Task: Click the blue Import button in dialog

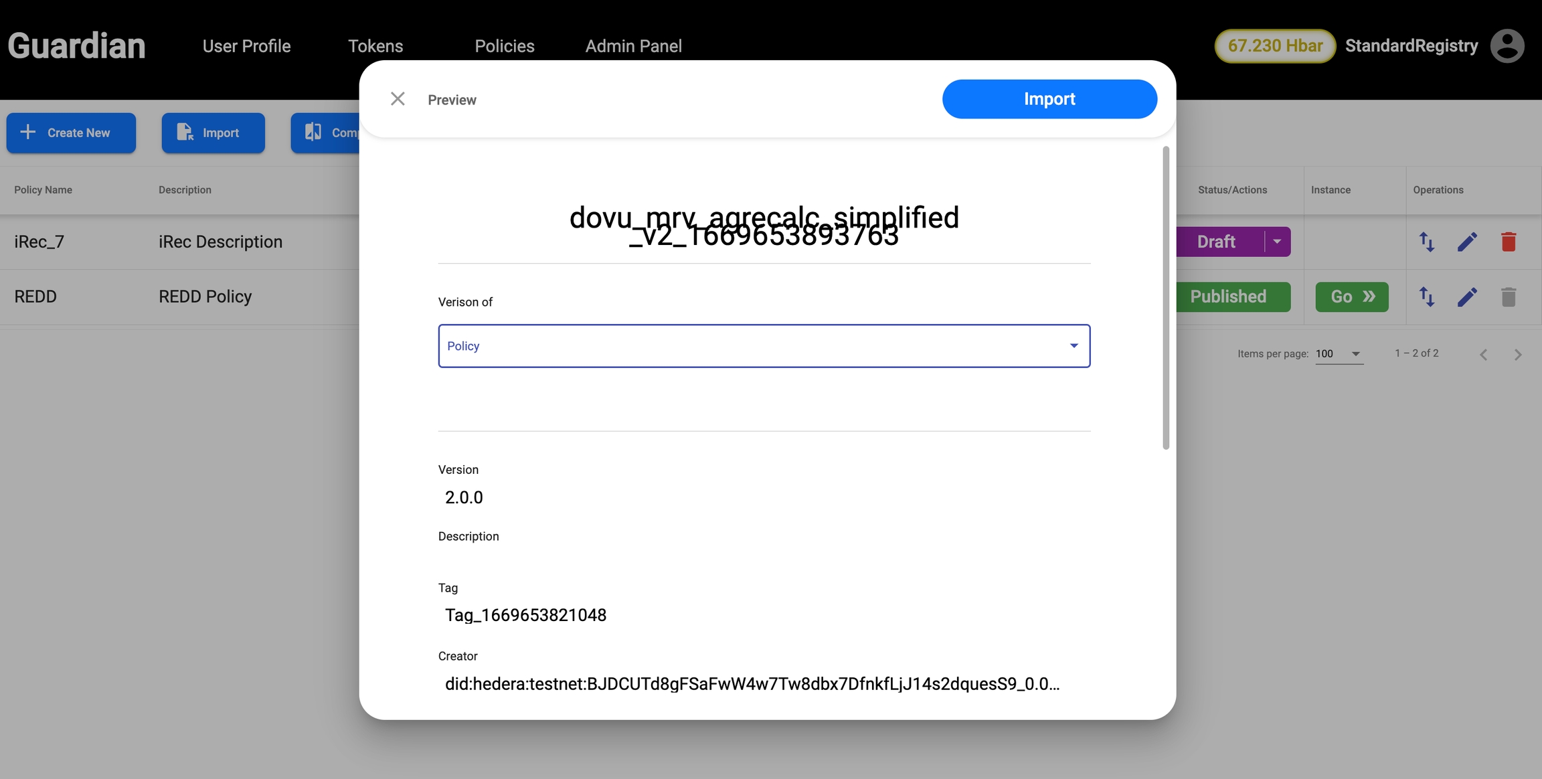Action: 1049,99
